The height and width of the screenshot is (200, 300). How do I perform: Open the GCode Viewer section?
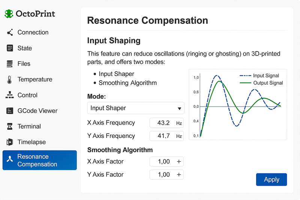pos(37,111)
